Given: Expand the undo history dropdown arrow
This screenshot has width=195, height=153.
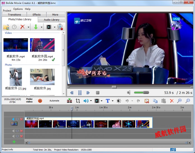Looking at the screenshot, I should tap(132, 101).
